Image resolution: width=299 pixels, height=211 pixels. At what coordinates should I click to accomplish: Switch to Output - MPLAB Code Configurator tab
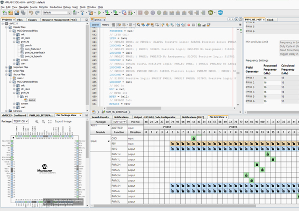155,117
